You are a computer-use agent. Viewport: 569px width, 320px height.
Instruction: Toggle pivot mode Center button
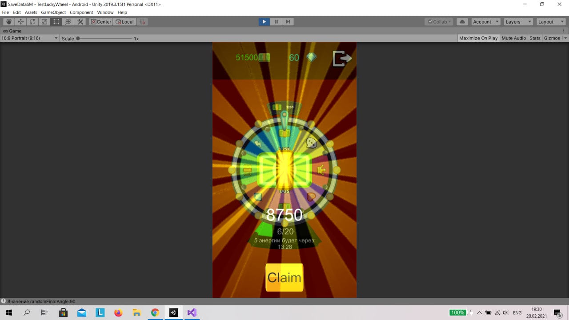click(101, 21)
